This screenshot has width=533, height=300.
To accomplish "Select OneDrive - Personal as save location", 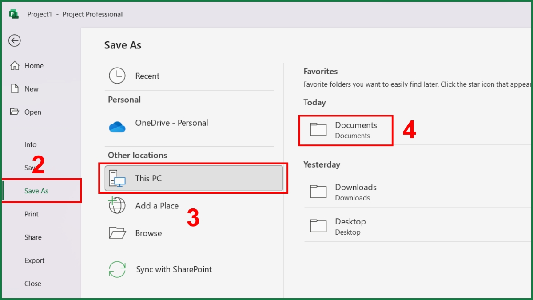I will (171, 123).
